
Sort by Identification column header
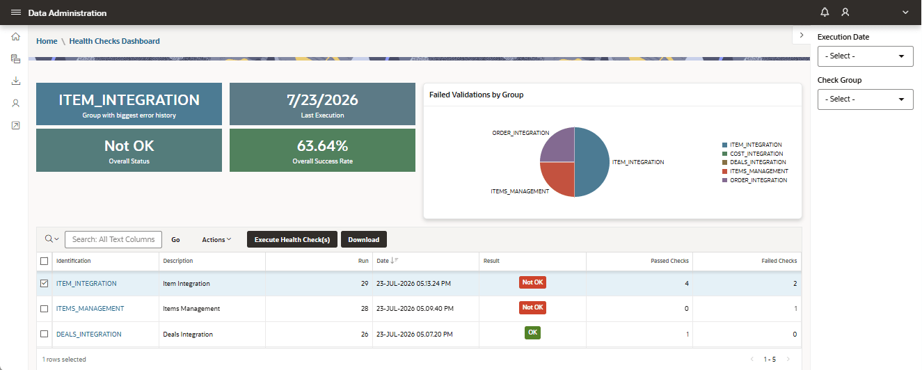click(73, 261)
